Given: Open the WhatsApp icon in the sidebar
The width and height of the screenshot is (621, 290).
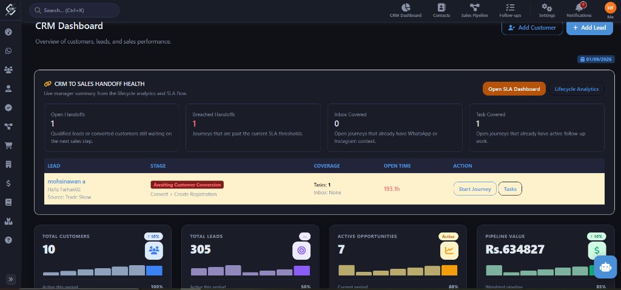Looking at the screenshot, I should point(8,51).
